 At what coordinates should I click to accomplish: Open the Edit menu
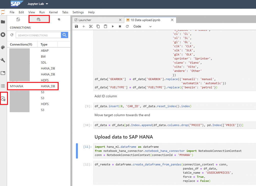(x=21, y=12)
